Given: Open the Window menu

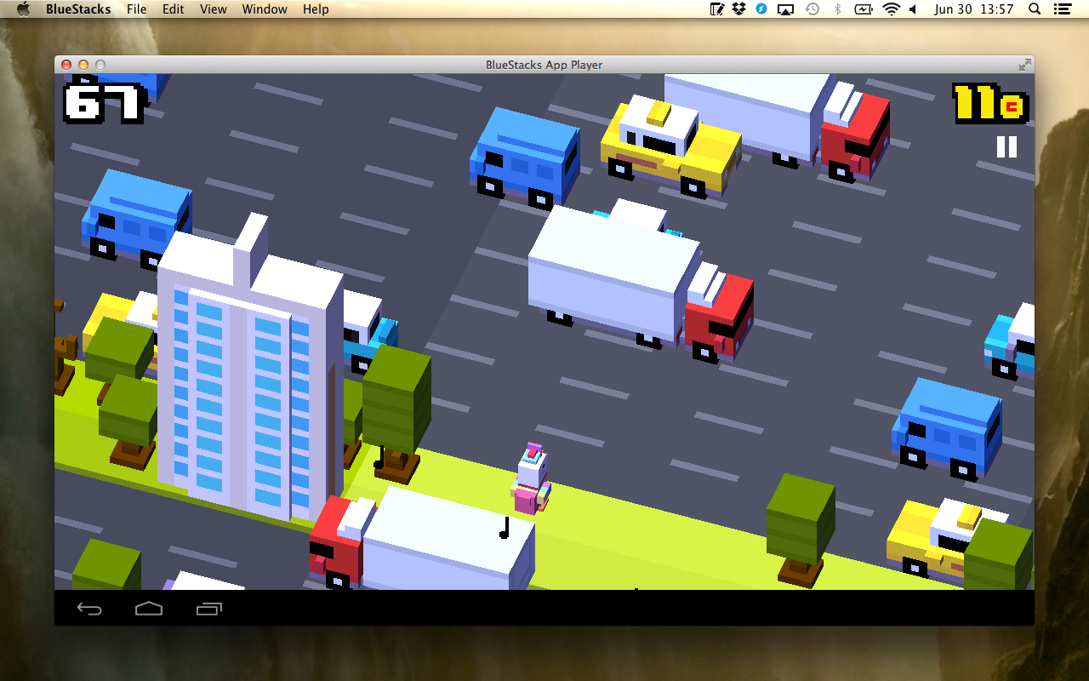Looking at the screenshot, I should pyautogui.click(x=265, y=9).
